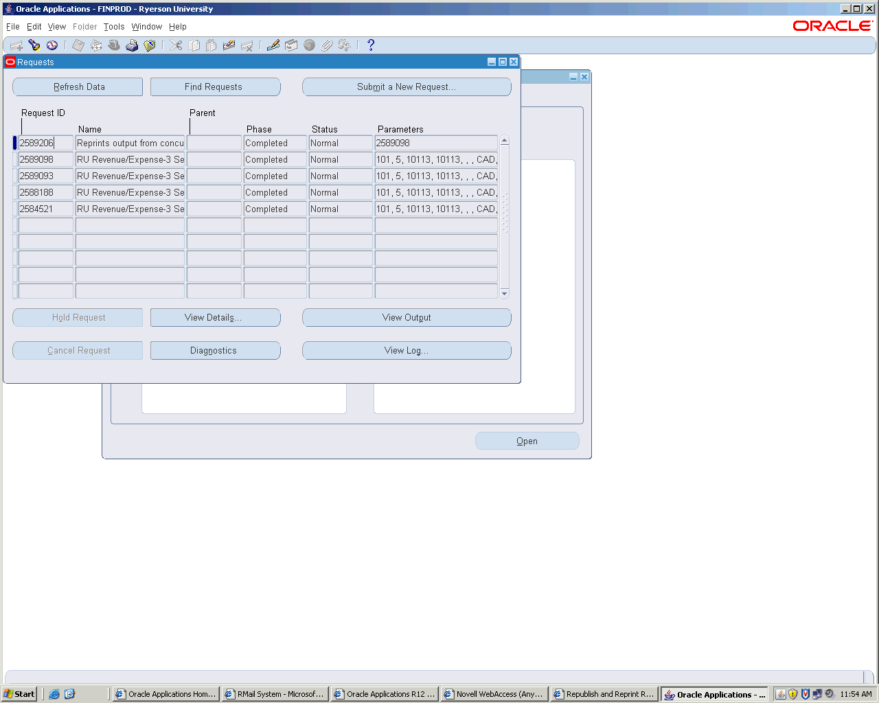The height and width of the screenshot is (703, 879).
Task: Click the Window Help question mark icon
Action: (x=371, y=45)
